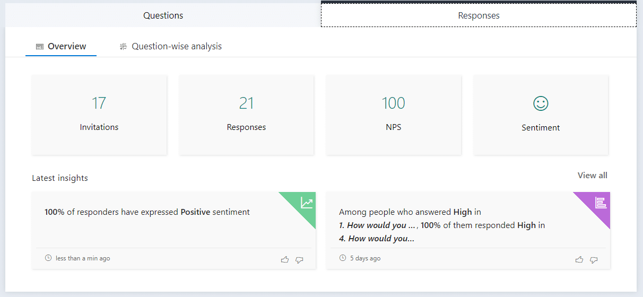Open the Positive sentiment insight card
The height and width of the screenshot is (297, 643).
[159, 223]
